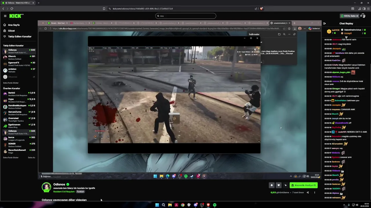Open the three-dot video options menu
371x208 pixels.
(314, 192)
